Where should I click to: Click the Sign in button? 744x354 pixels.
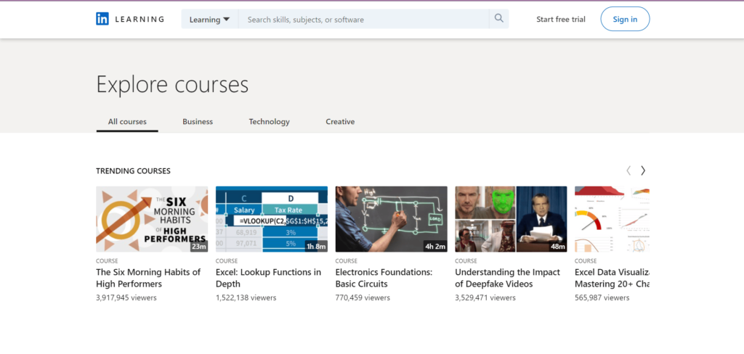[625, 19]
